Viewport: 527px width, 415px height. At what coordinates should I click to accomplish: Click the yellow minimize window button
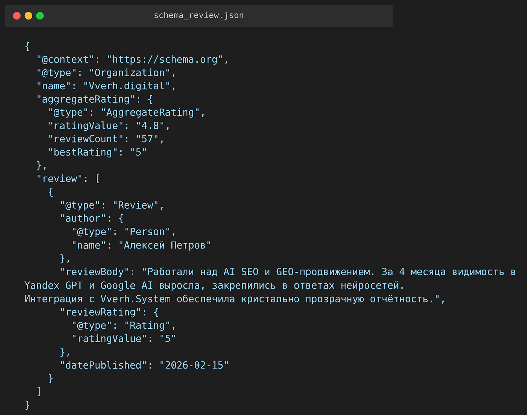[28, 16]
